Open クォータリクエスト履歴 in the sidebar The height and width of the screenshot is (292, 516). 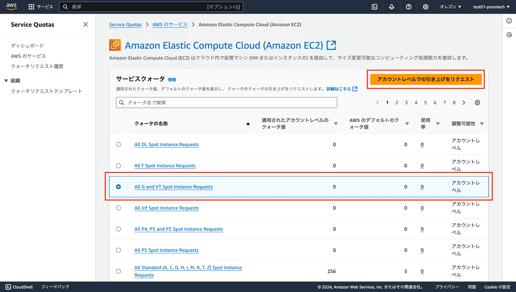[37, 66]
